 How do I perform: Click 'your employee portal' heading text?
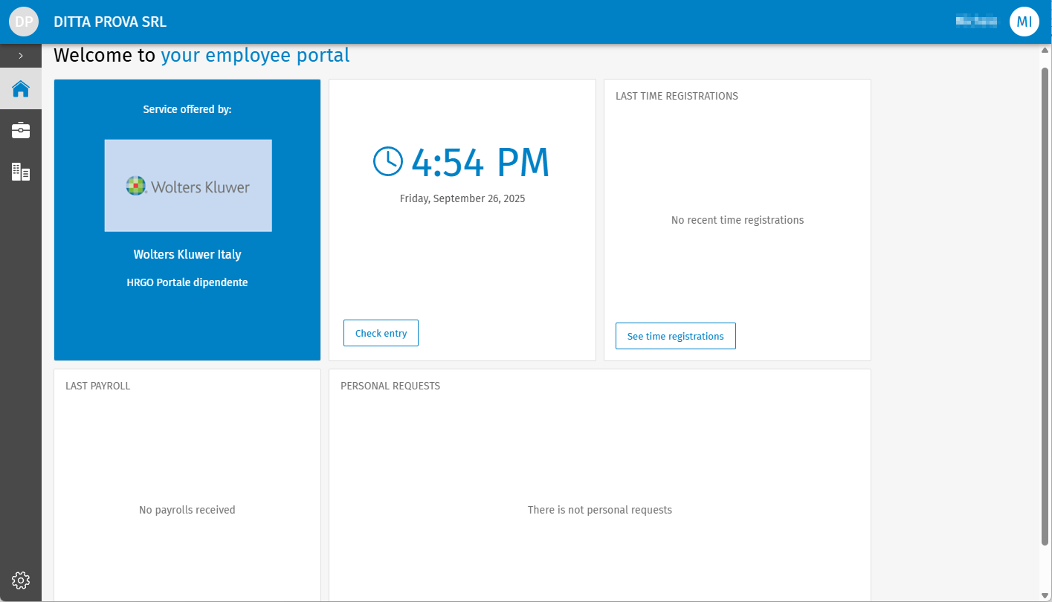[255, 55]
